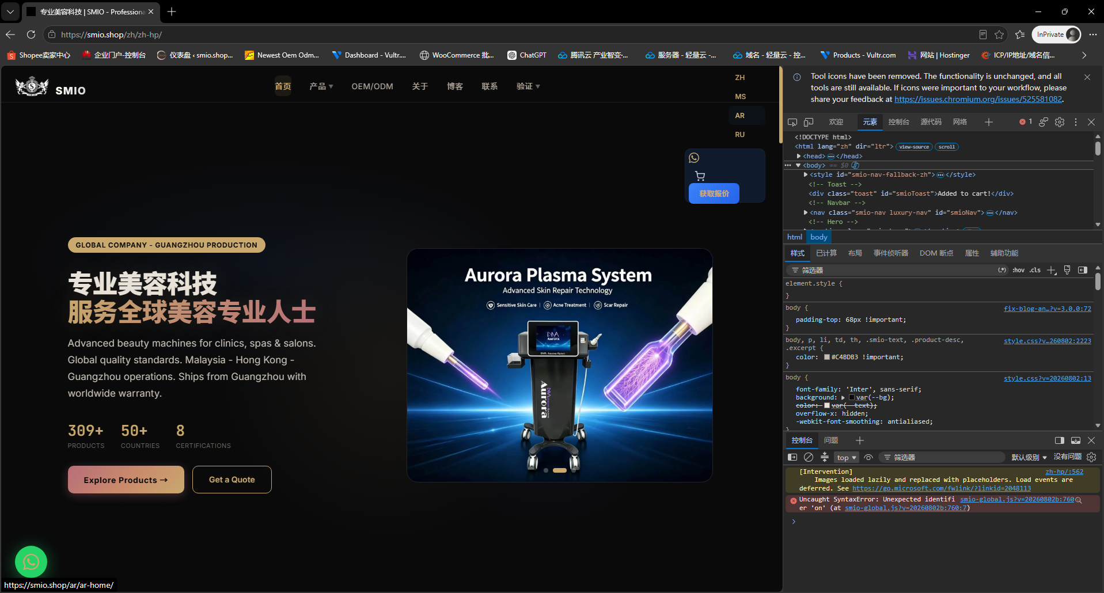The width and height of the screenshot is (1104, 593).
Task: Click the console filter input field
Action: pos(943,457)
